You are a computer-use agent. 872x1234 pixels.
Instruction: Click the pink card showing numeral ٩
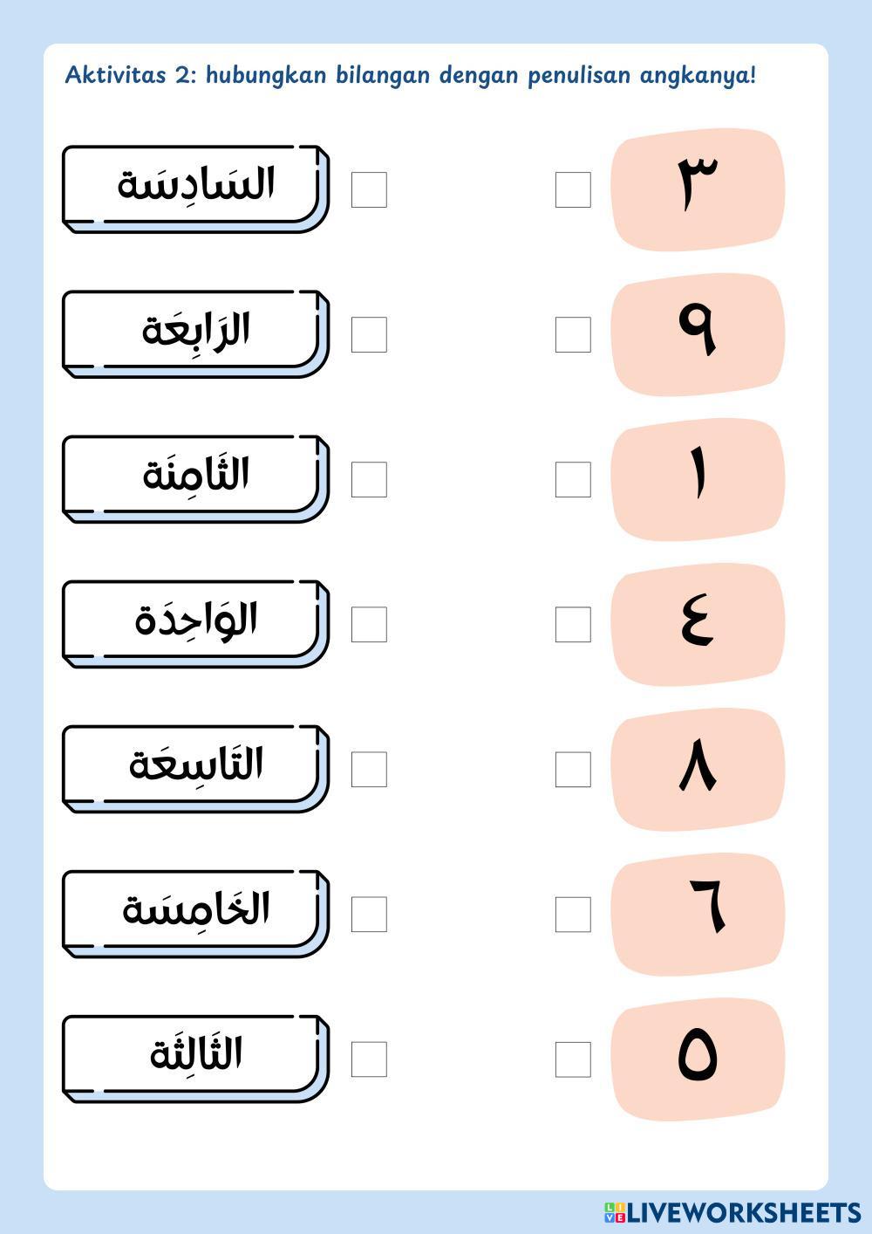click(698, 334)
